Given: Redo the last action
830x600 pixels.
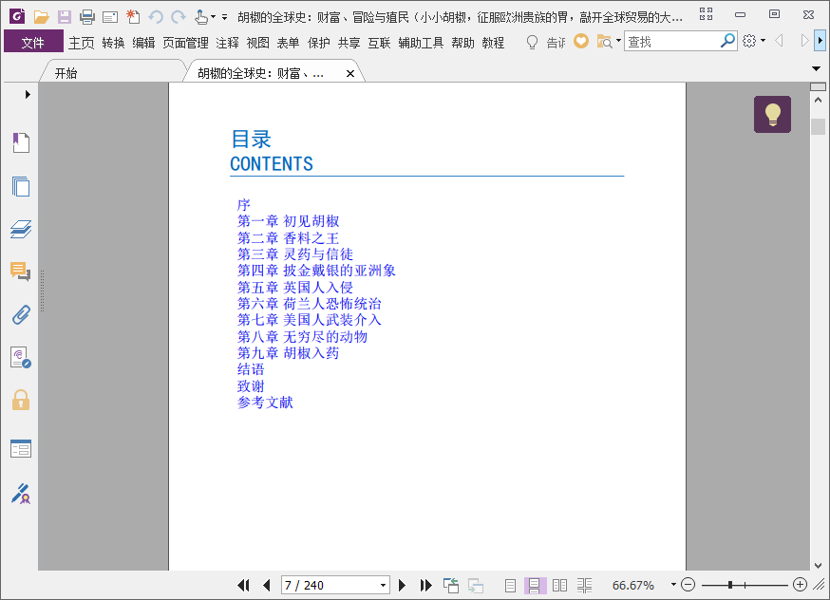Looking at the screenshot, I should coord(179,17).
